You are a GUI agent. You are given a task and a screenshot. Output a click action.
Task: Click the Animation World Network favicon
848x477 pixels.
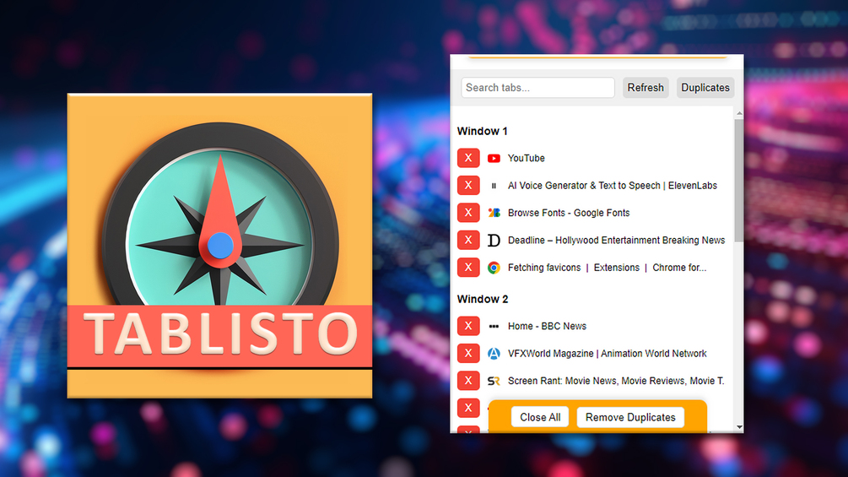(x=494, y=353)
